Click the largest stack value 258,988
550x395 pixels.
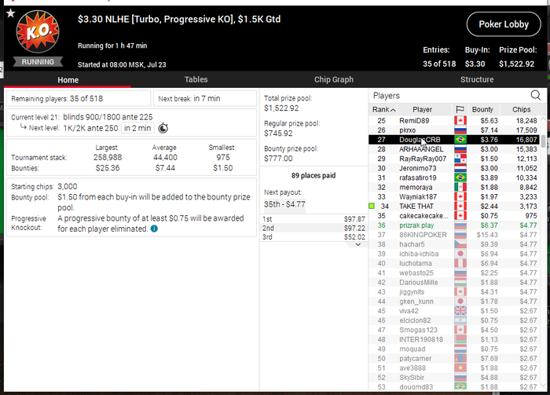click(108, 158)
